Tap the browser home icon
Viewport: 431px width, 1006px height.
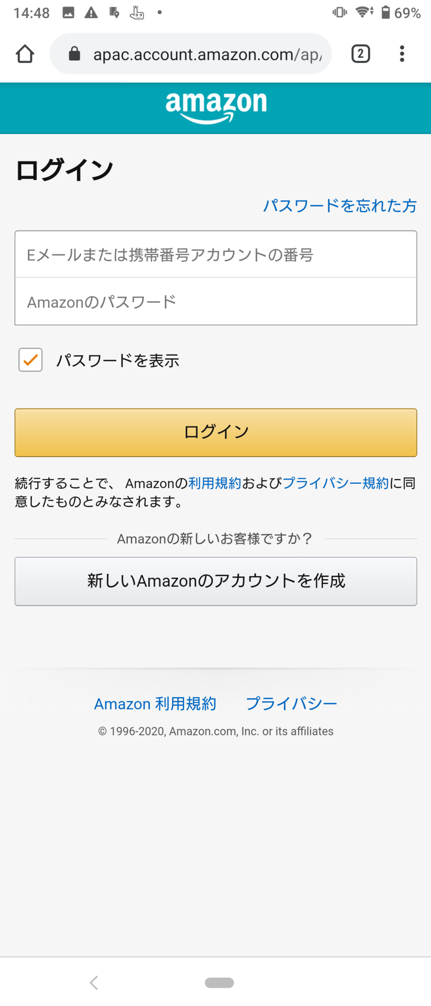[25, 54]
